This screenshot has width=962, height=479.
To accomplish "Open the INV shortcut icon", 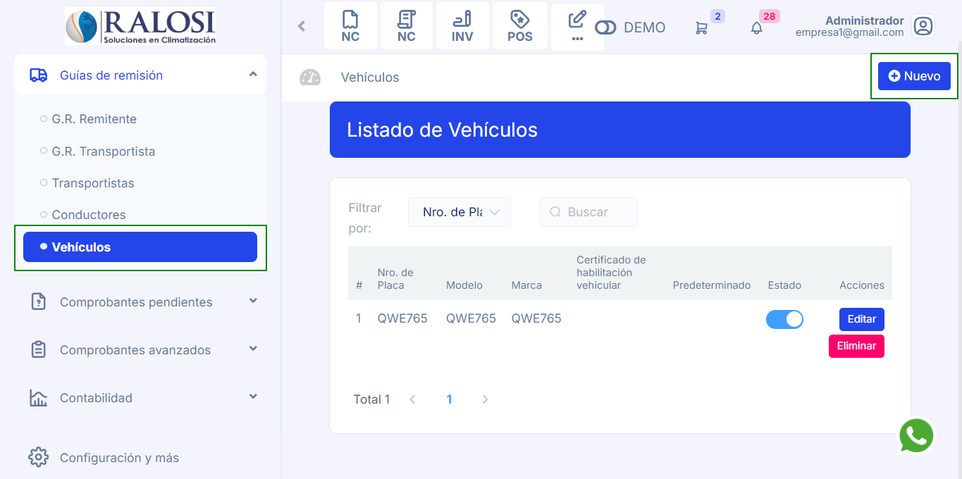I will 462,26.
